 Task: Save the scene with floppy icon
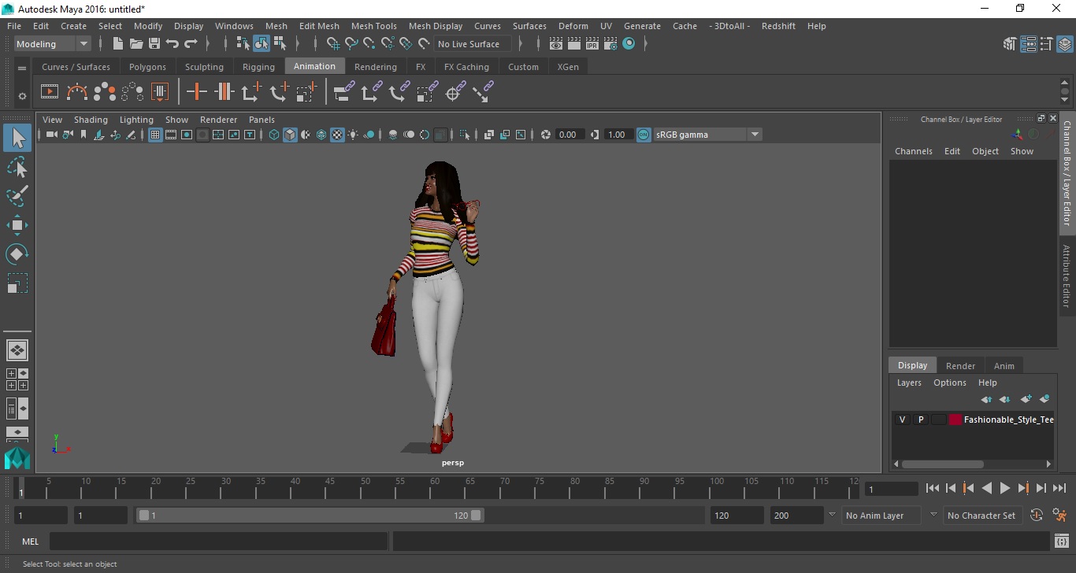(154, 44)
